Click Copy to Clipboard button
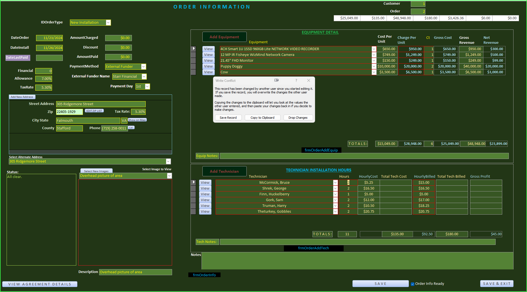This screenshot has height=292, width=527. coord(262,118)
